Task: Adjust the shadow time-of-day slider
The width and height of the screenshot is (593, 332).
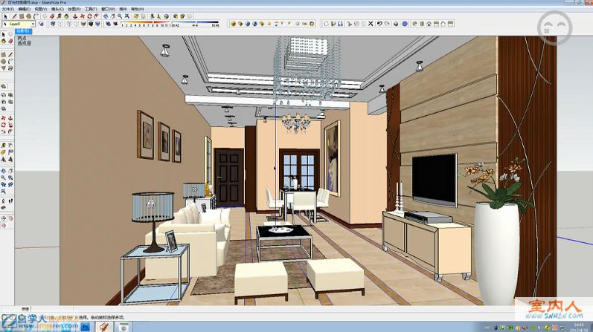Action: [x=196, y=24]
